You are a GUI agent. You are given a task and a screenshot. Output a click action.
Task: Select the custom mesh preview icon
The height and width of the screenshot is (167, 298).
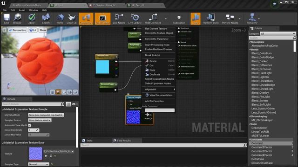[x=75, y=92]
